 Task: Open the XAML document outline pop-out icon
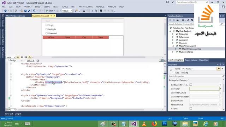(38, 61)
